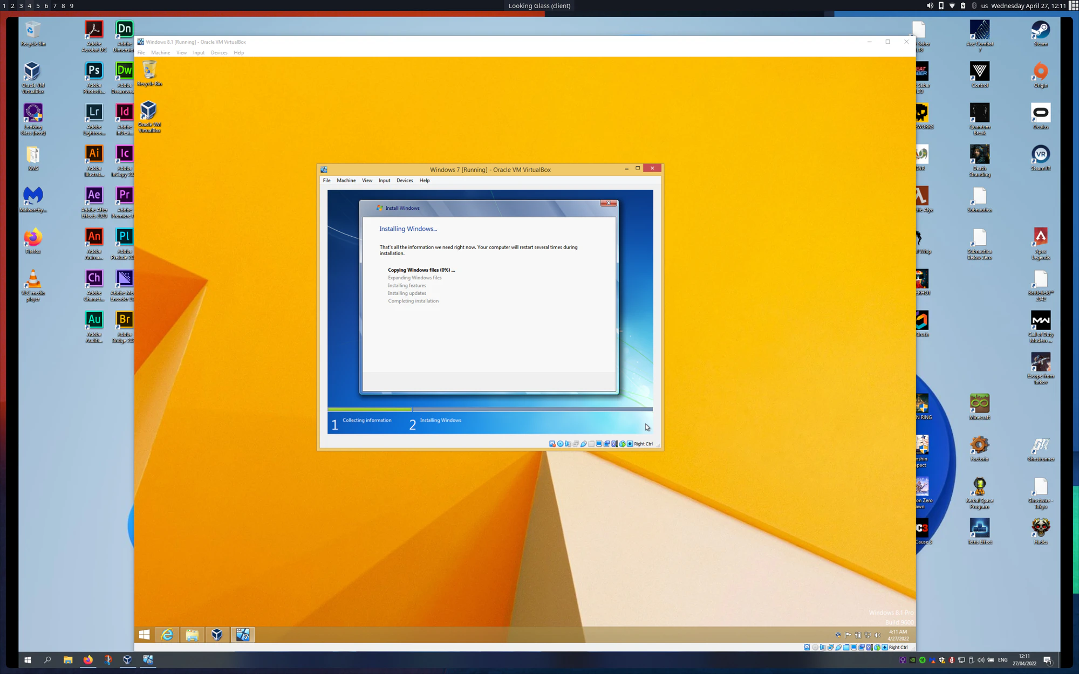Click the hard disk activity indicator in Windows 7 VM status bar

552,444
